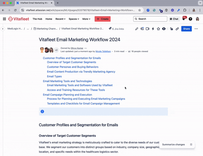Open the More dropdown in navigation
This screenshot has width=203, height=156.
(x=86, y=19)
